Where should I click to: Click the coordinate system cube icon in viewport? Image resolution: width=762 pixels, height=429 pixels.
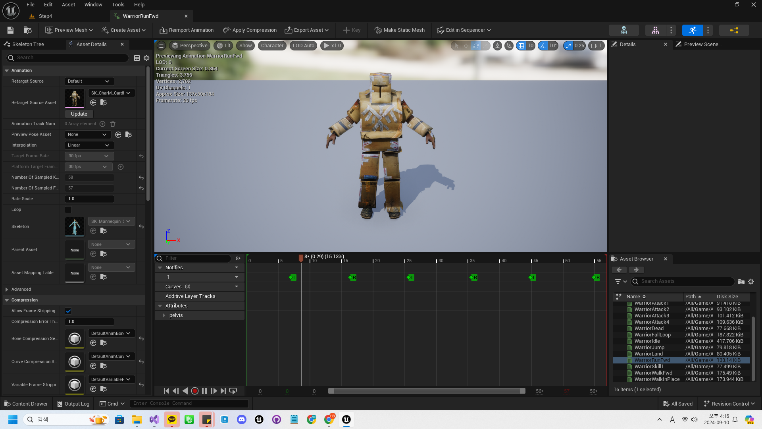coord(497,46)
